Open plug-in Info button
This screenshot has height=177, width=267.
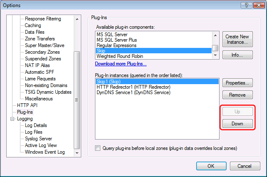pos(237,55)
